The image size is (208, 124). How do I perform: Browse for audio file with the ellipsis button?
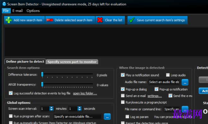click(185, 82)
